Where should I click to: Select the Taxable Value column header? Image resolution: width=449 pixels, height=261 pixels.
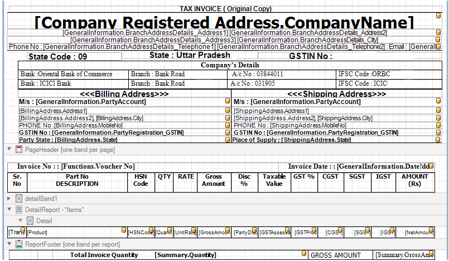[x=274, y=181]
